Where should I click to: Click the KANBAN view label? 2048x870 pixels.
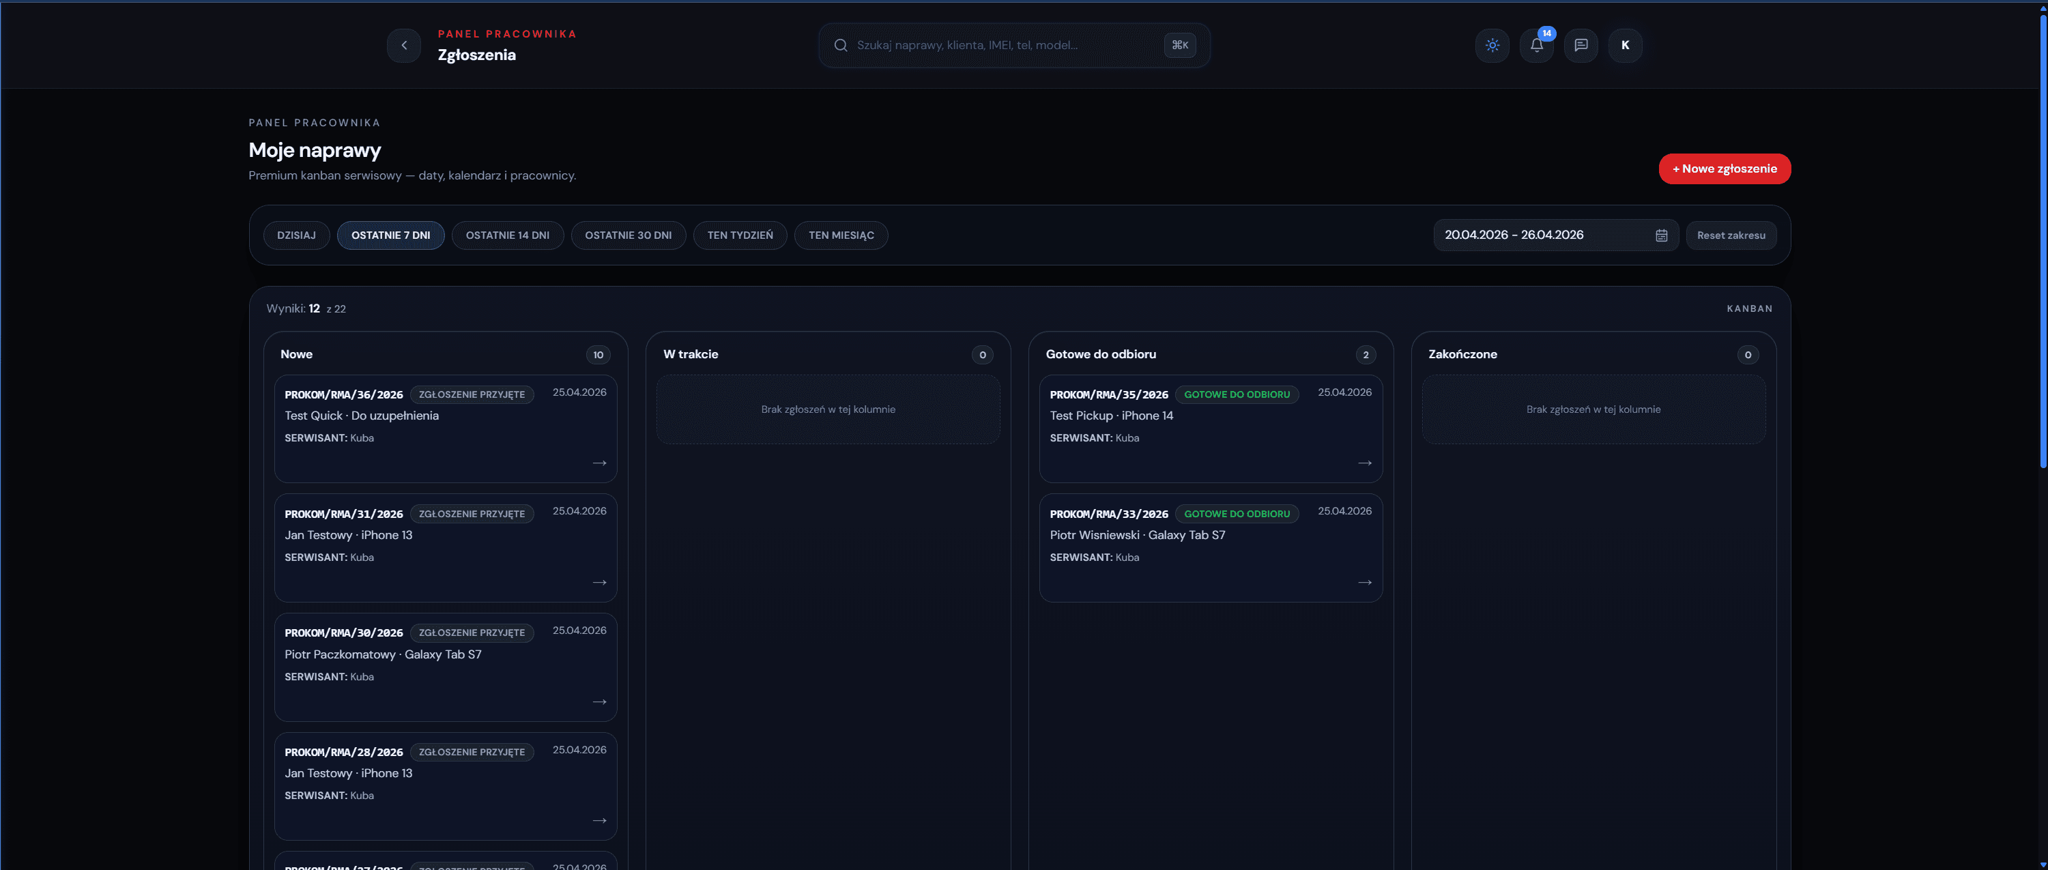(x=1749, y=308)
